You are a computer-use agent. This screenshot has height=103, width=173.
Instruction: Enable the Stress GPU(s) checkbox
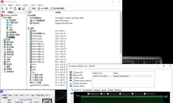[74, 86]
